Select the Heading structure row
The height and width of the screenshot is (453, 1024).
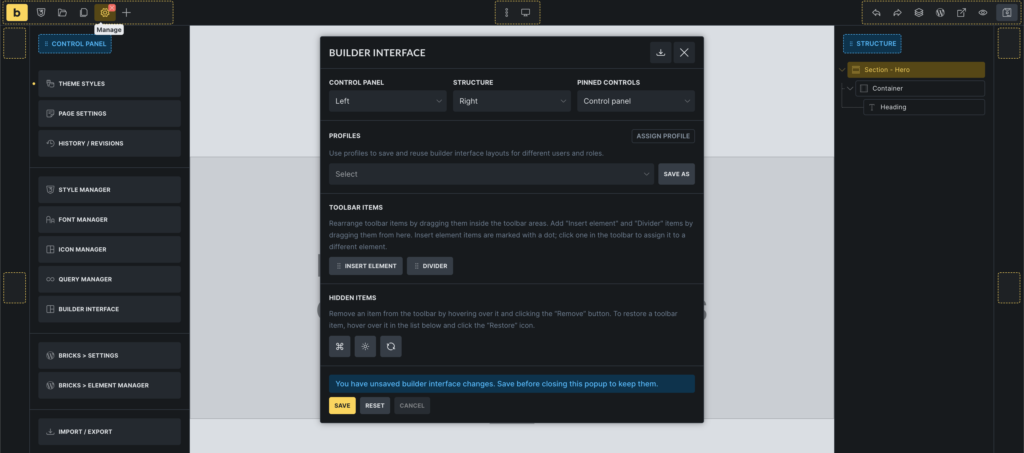924,107
